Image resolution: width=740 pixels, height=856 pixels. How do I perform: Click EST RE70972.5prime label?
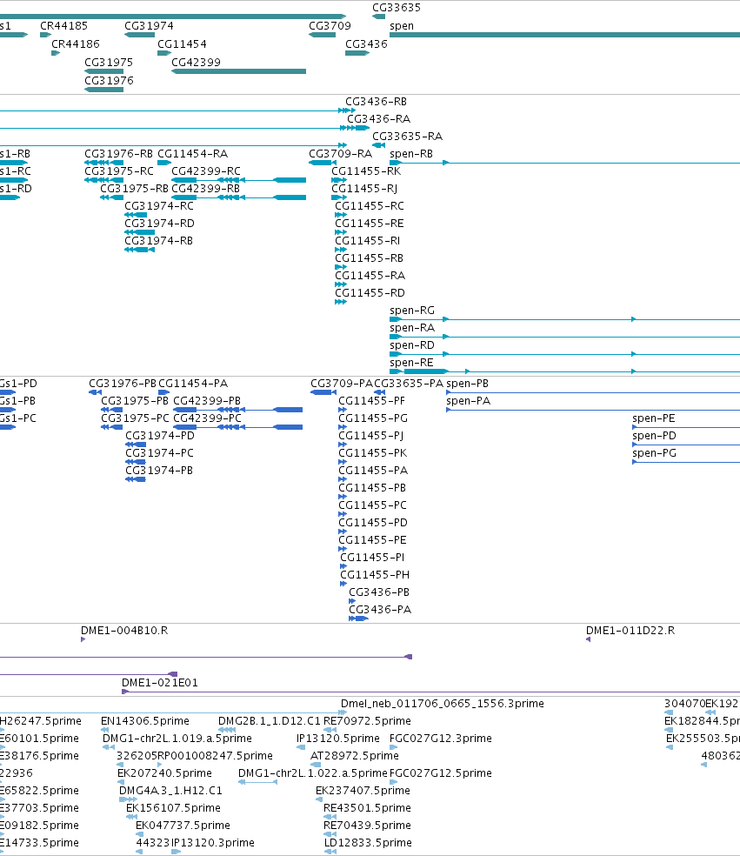click(367, 721)
